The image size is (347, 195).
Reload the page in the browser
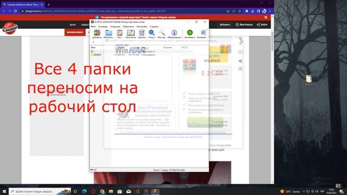[15, 11]
